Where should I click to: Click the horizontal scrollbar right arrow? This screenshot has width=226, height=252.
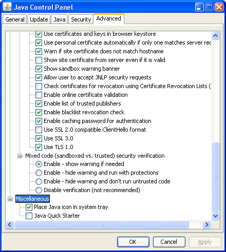click(206, 224)
